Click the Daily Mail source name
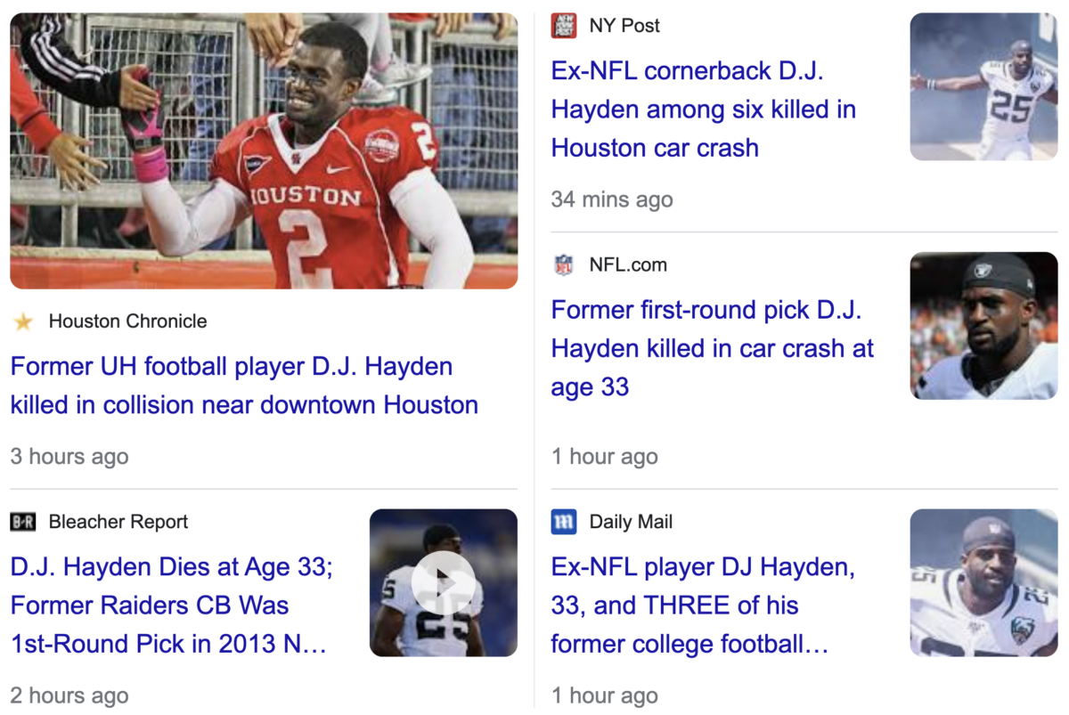1069x715 pixels. pos(631,522)
